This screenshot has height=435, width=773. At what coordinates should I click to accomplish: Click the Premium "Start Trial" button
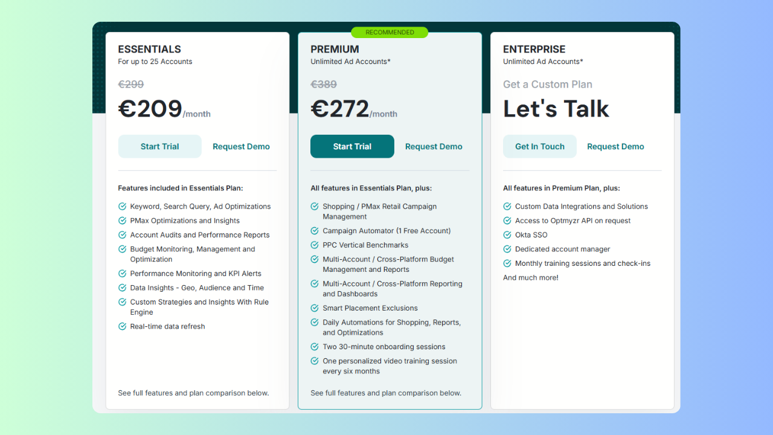[x=352, y=146]
